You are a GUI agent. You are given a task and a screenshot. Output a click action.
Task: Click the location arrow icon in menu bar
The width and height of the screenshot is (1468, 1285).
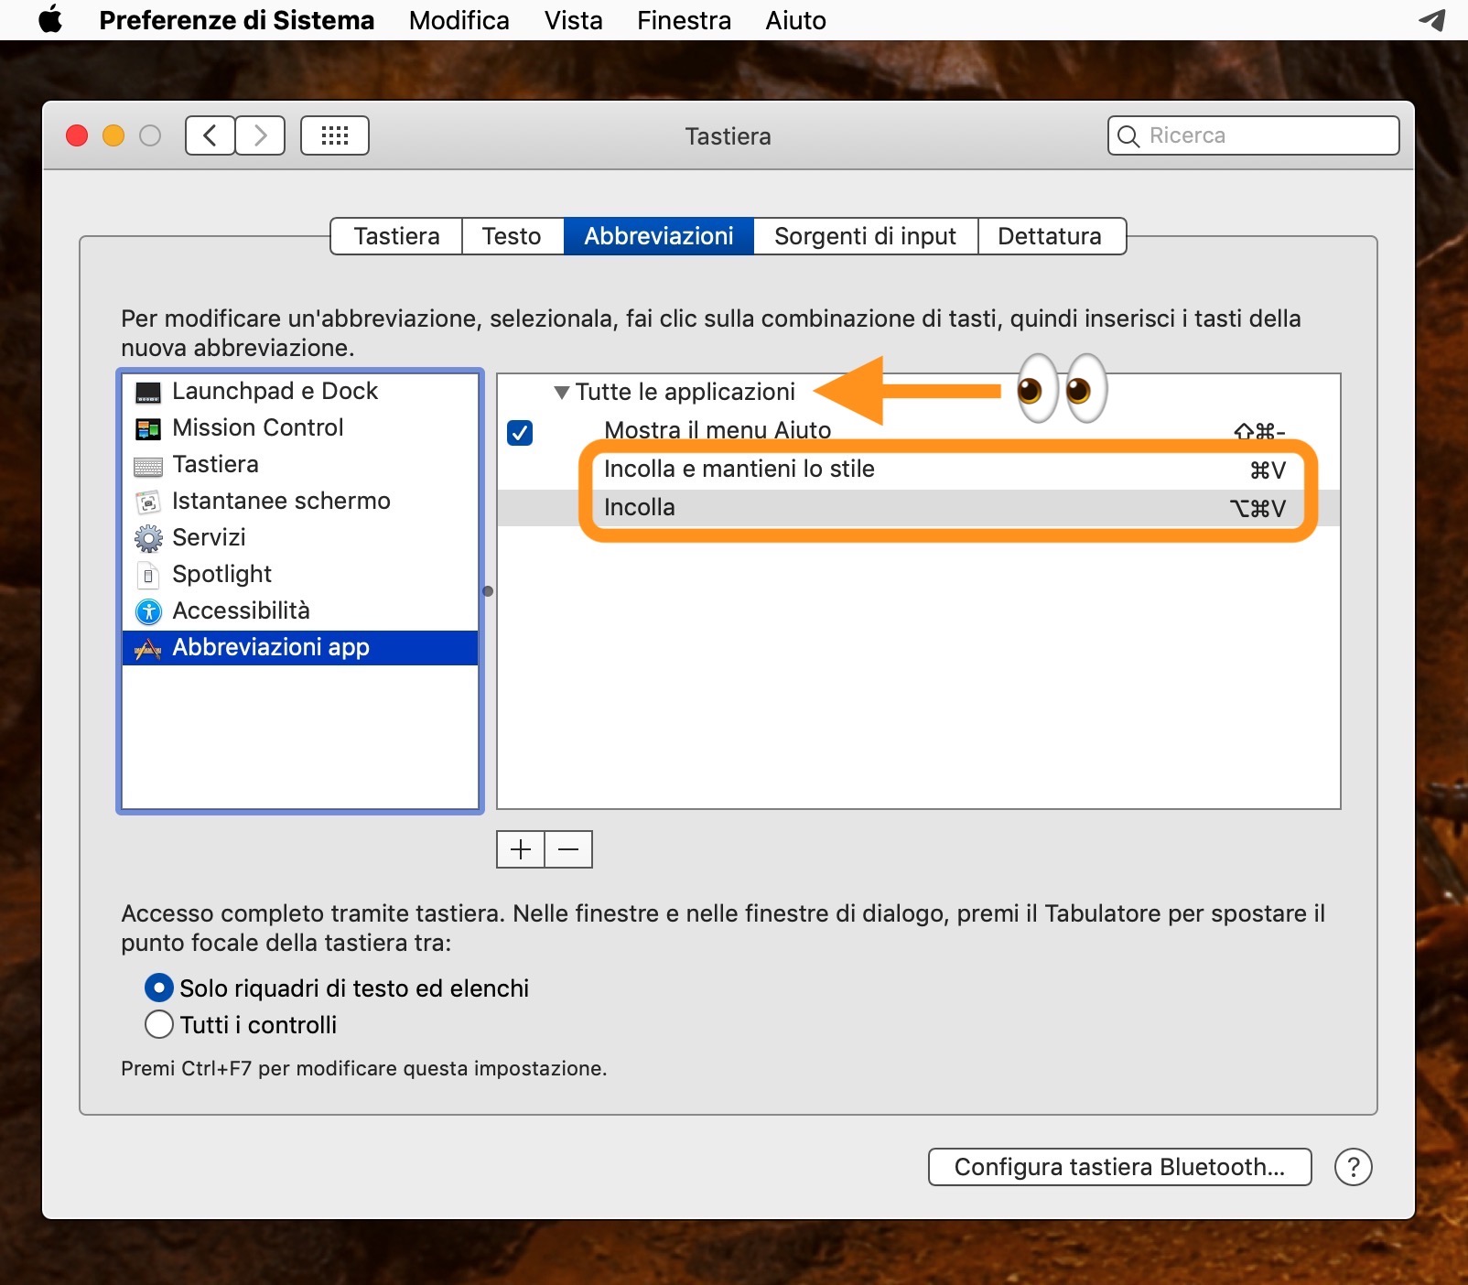1432,19
